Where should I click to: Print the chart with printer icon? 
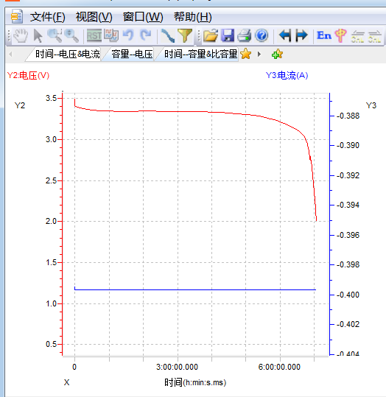(x=245, y=35)
